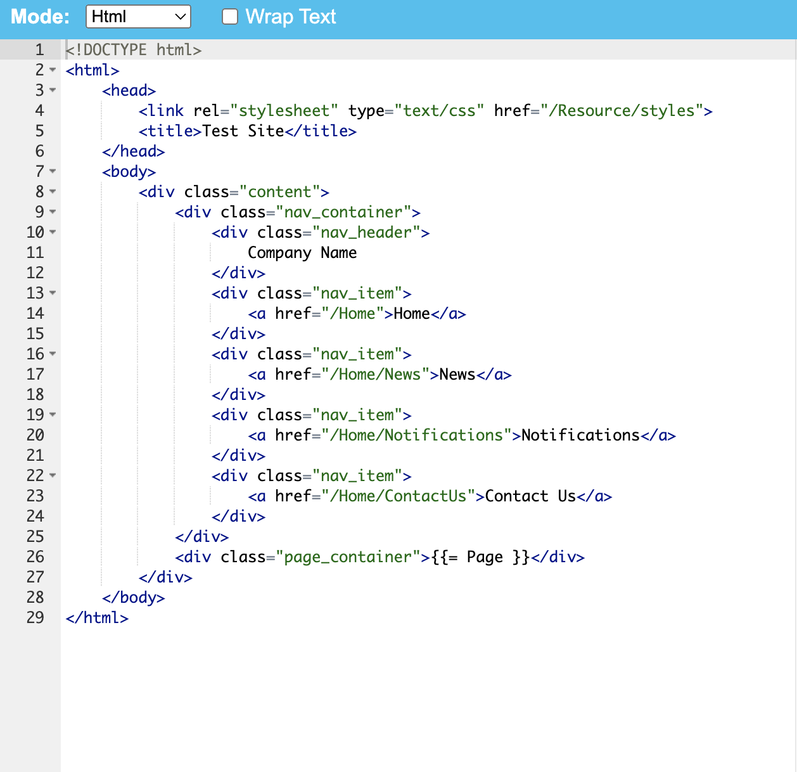Collapse the nav_item div on line 22

[x=53, y=475]
